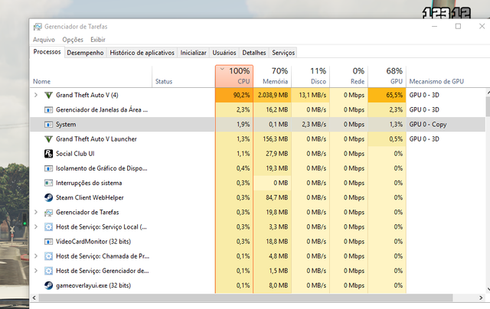Image resolution: width=490 pixels, height=309 pixels.
Task: Click the 2,3 MB/s disk cell for System
Action: tap(310, 124)
